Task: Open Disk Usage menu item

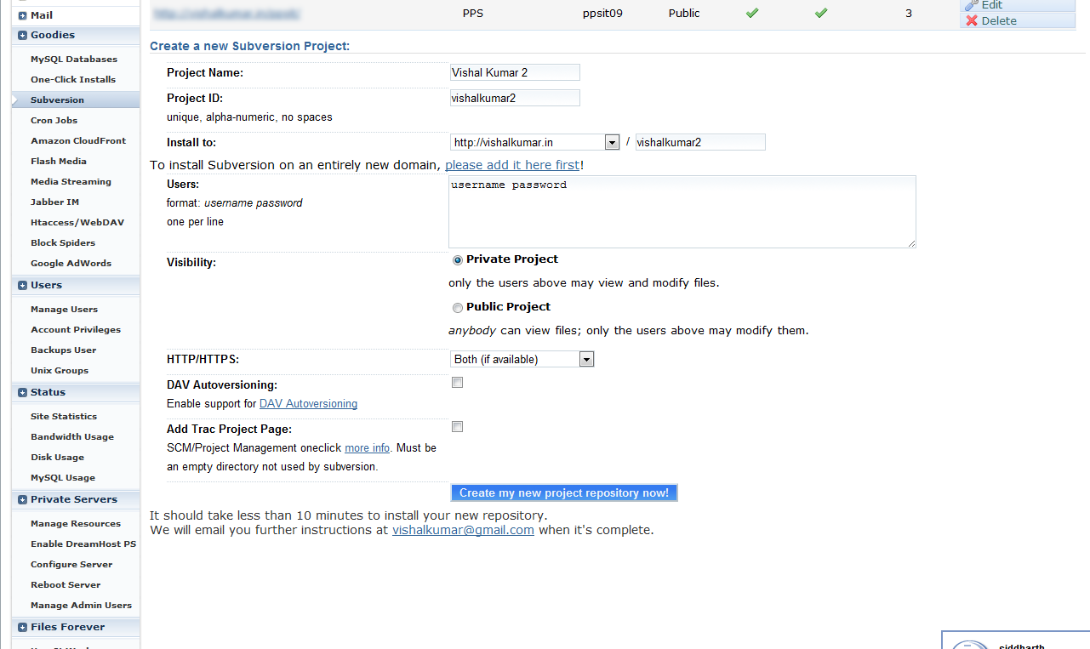Action: pos(57,457)
